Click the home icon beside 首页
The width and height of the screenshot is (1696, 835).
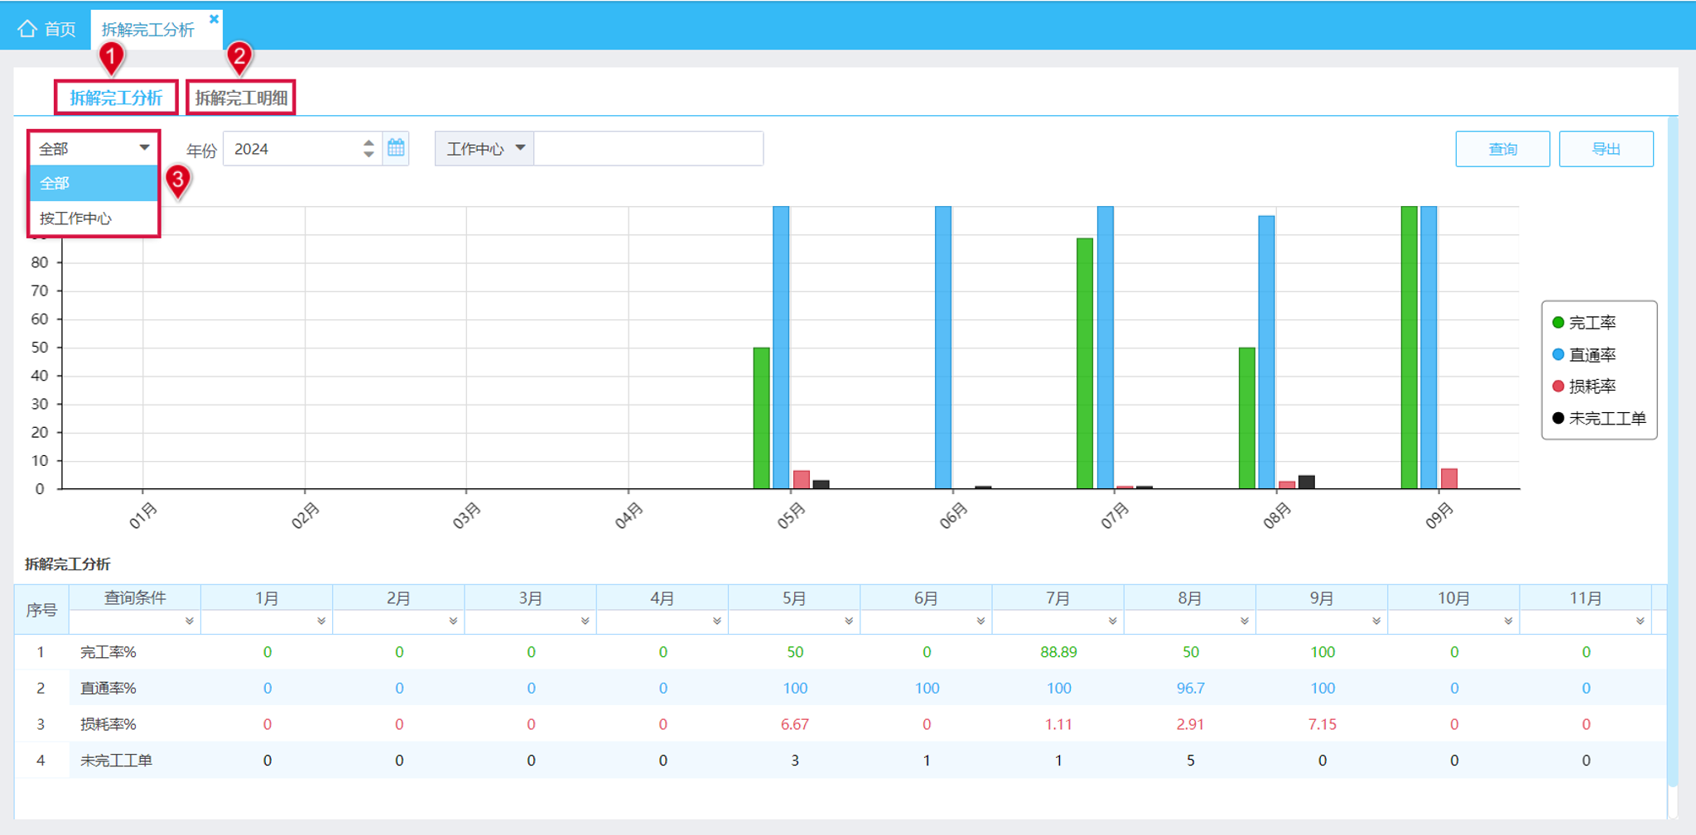click(x=27, y=29)
